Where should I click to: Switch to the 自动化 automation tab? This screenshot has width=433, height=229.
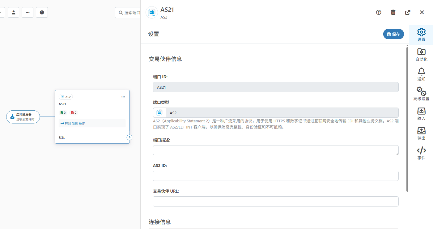pyautogui.click(x=421, y=55)
